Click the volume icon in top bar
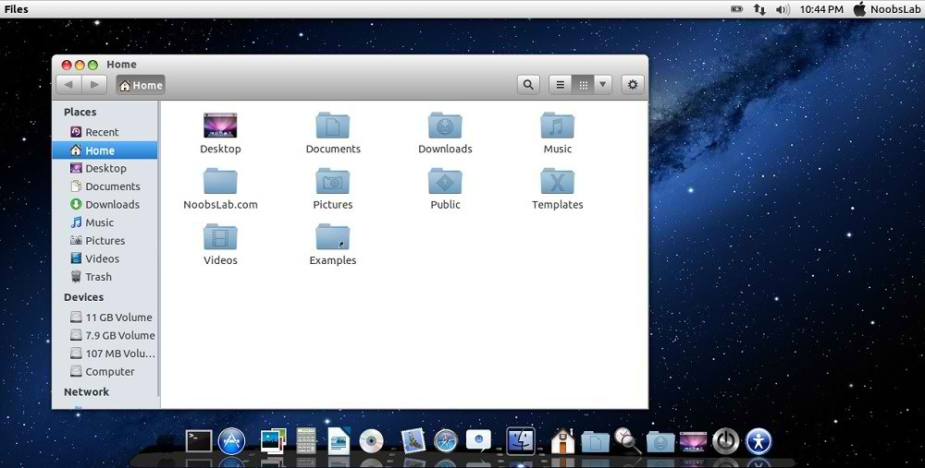 click(x=783, y=9)
